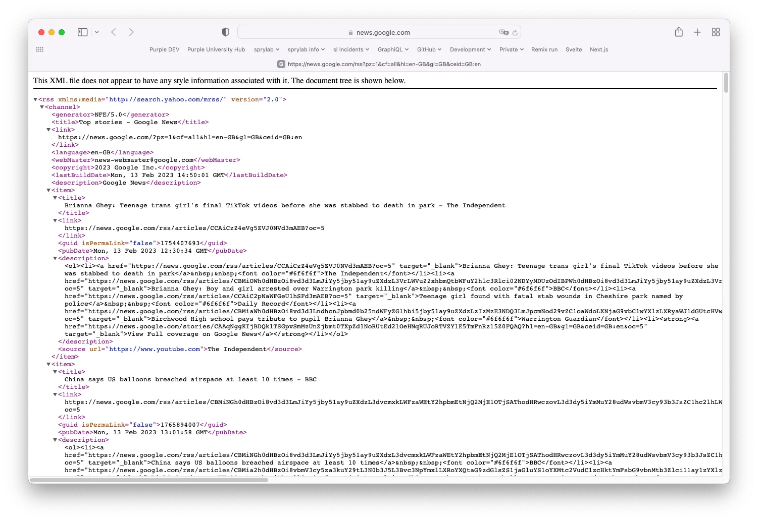The width and height of the screenshot is (758, 521).
Task: Collapse the channel link element
Action: pyautogui.click(x=48, y=130)
